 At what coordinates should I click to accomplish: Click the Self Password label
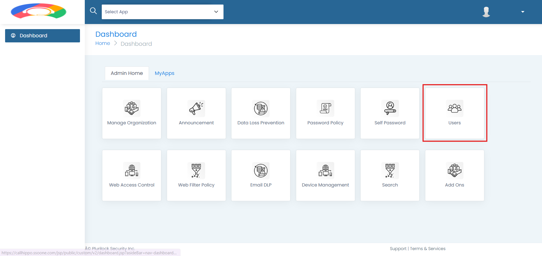tap(390, 123)
